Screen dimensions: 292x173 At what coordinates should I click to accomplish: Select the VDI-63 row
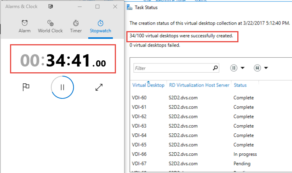211,126
